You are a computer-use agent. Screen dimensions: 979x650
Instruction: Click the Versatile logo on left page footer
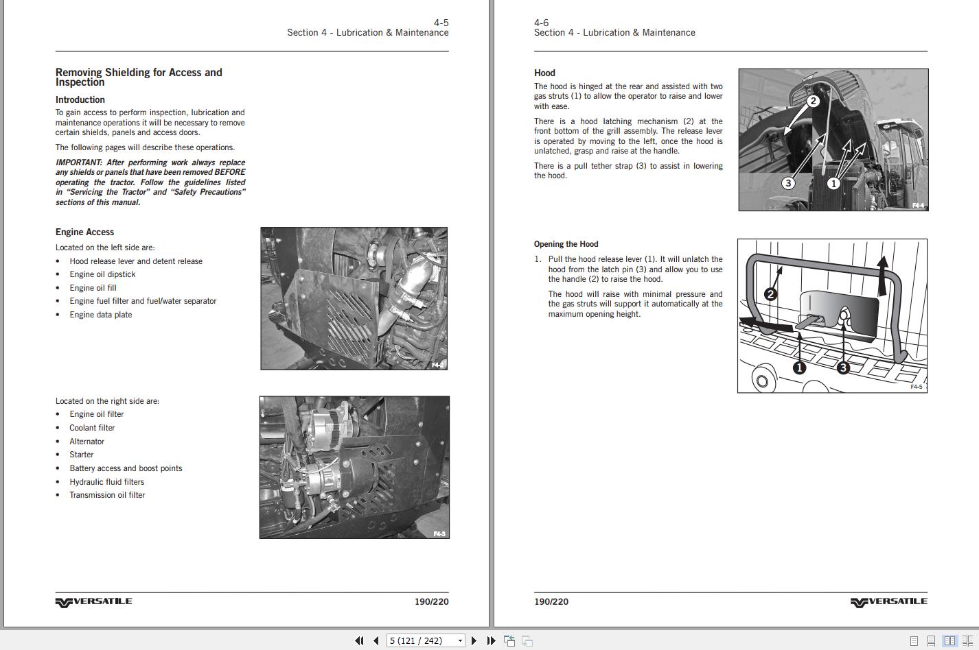click(x=93, y=602)
